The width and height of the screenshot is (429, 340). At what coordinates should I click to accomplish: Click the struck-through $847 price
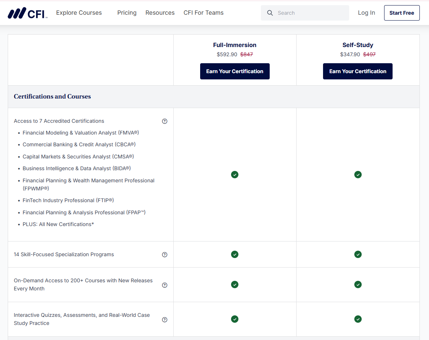247,54
